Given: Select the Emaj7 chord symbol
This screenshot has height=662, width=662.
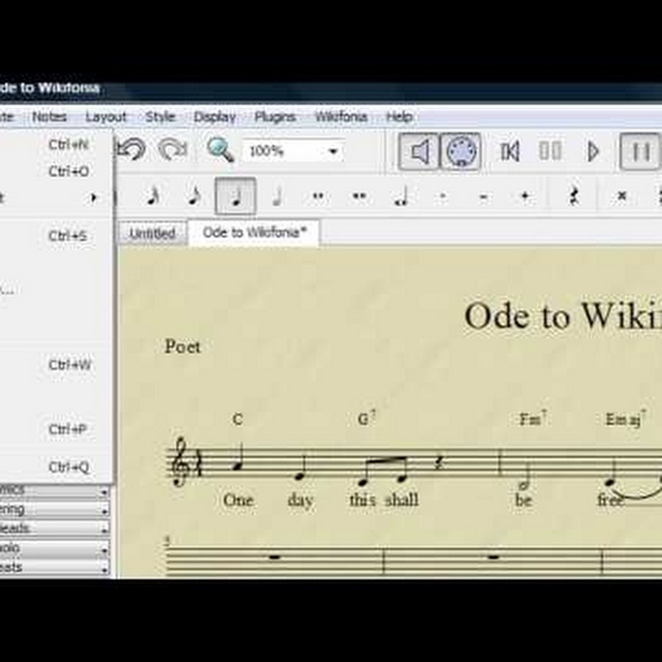Looking at the screenshot, I should coord(626,419).
